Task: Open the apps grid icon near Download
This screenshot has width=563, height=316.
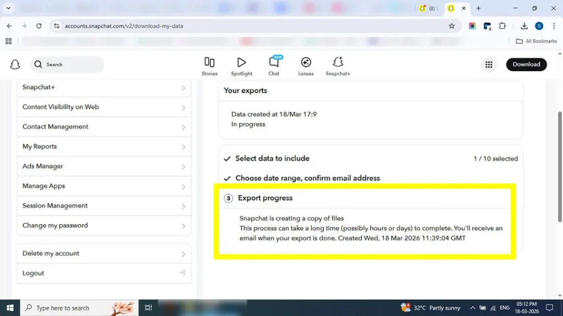Action: (x=489, y=64)
